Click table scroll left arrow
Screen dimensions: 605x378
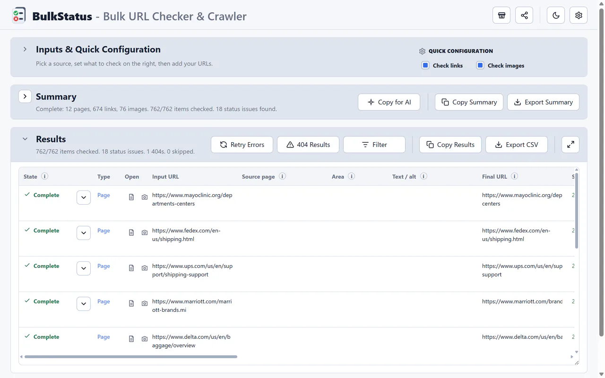21,357
